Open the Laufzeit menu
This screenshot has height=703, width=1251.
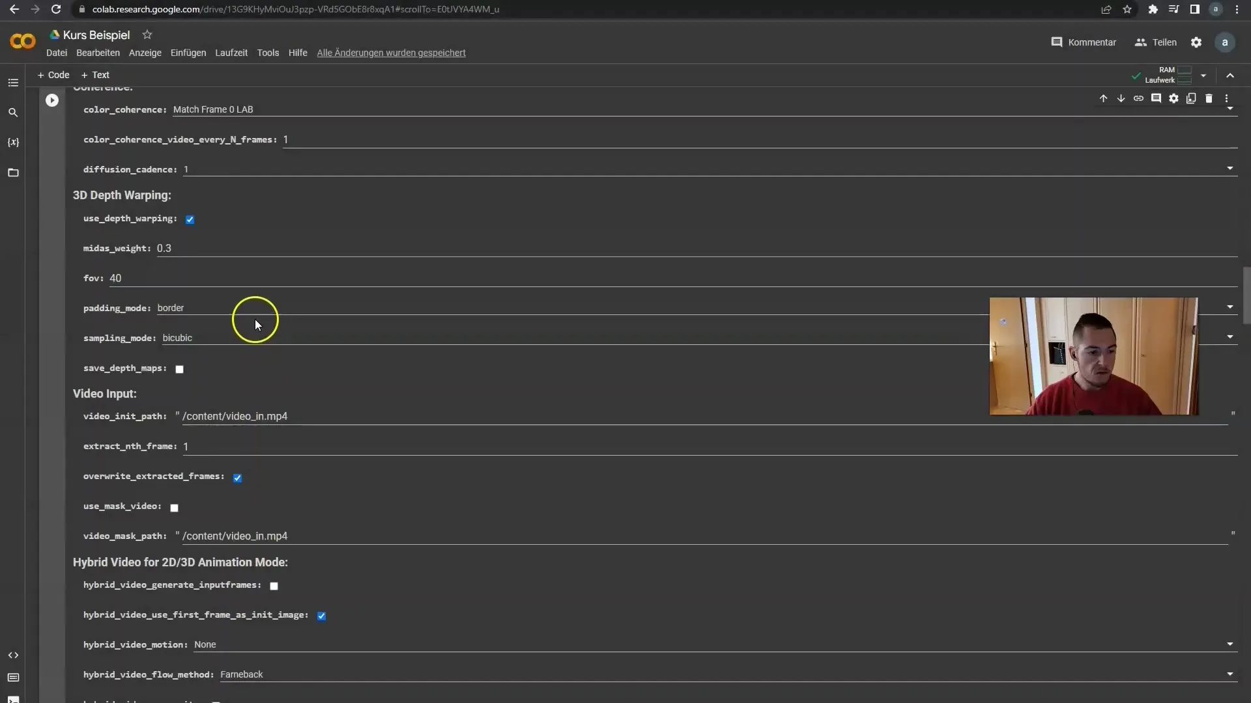231,53
